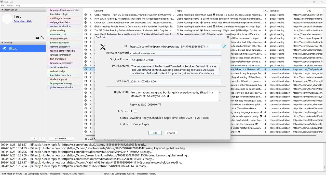Click the clock icon on the 'Post US Election' row
Viewport: 326px width, 175px height.
tap(86, 15)
